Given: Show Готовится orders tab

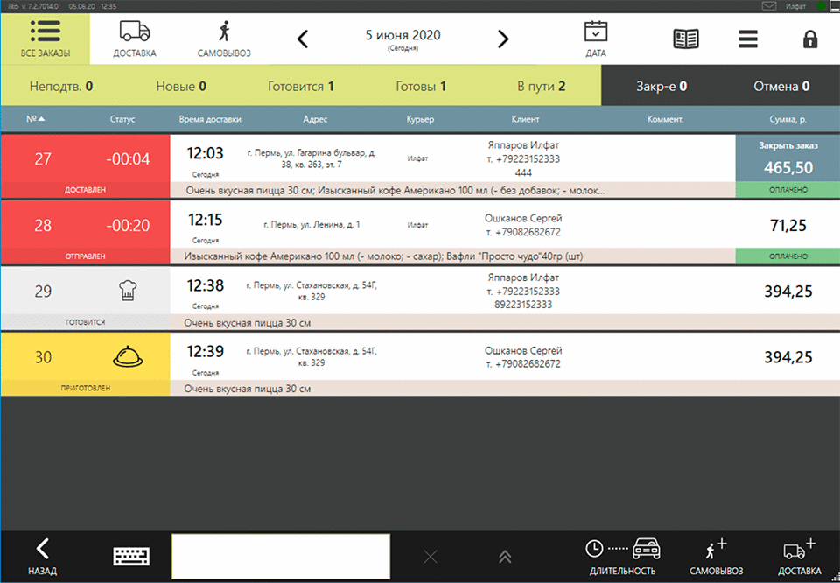Looking at the screenshot, I should [x=301, y=86].
